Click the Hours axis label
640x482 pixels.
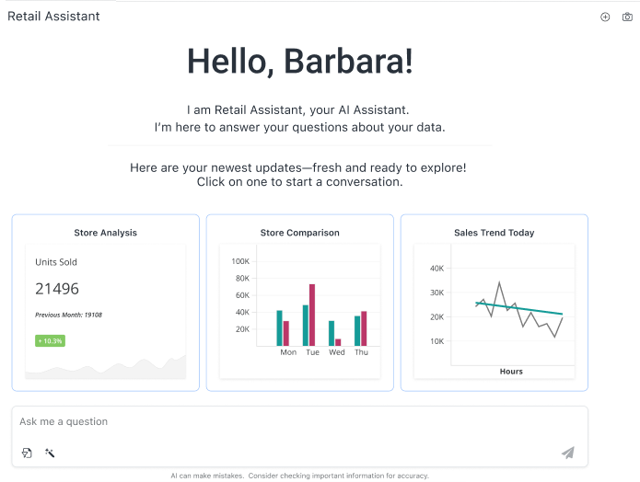(x=511, y=372)
